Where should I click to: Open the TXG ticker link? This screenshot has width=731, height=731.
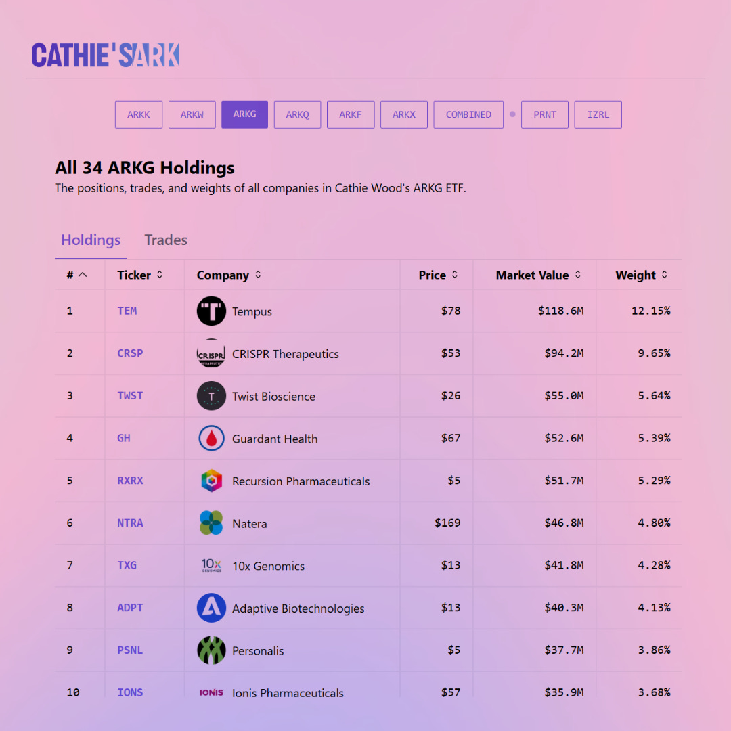[127, 565]
